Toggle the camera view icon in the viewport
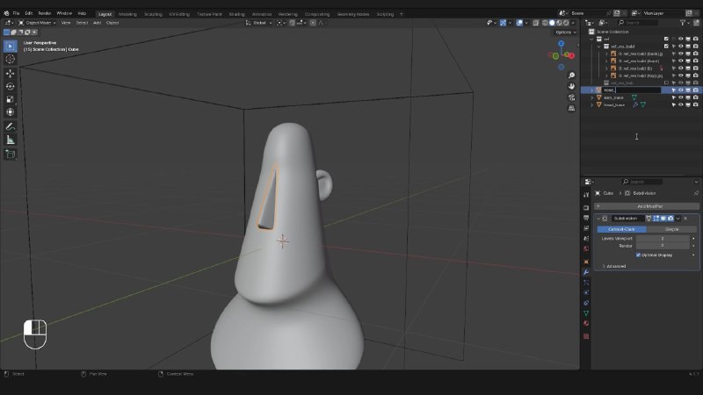The width and height of the screenshot is (703, 395). [x=571, y=97]
